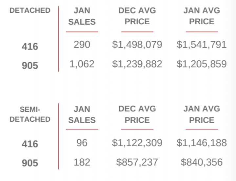Viewport: 236px width, 181px height.
Task: Click the Detached JAN AVG PRICE header
Action: tap(202, 16)
